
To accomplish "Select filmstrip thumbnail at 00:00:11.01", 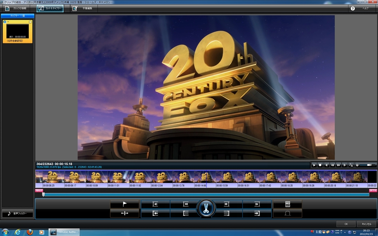I will click(118, 177).
